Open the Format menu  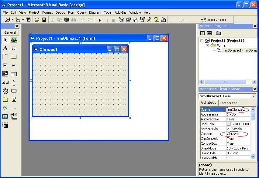47,12
